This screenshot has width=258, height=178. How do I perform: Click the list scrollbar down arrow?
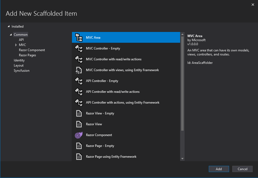point(182,159)
